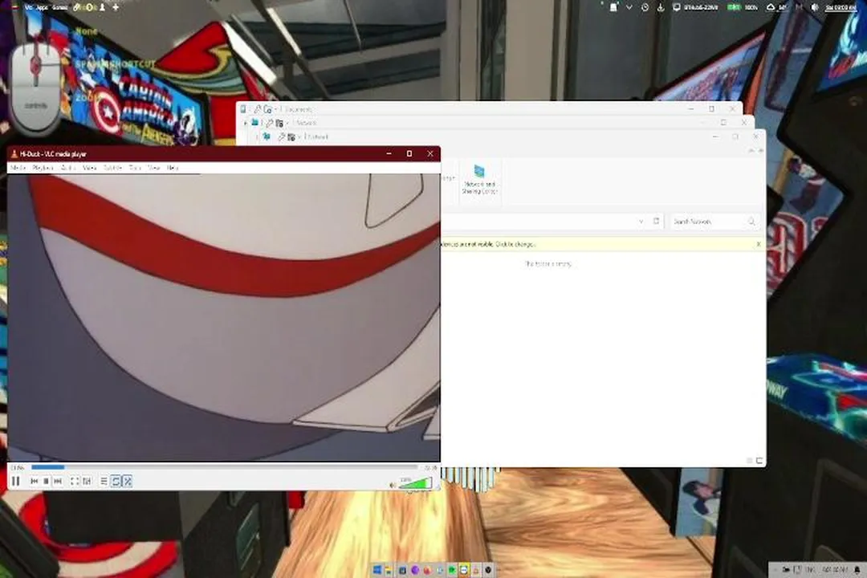Open the VLC Video menu
The height and width of the screenshot is (578, 867).
(90, 168)
